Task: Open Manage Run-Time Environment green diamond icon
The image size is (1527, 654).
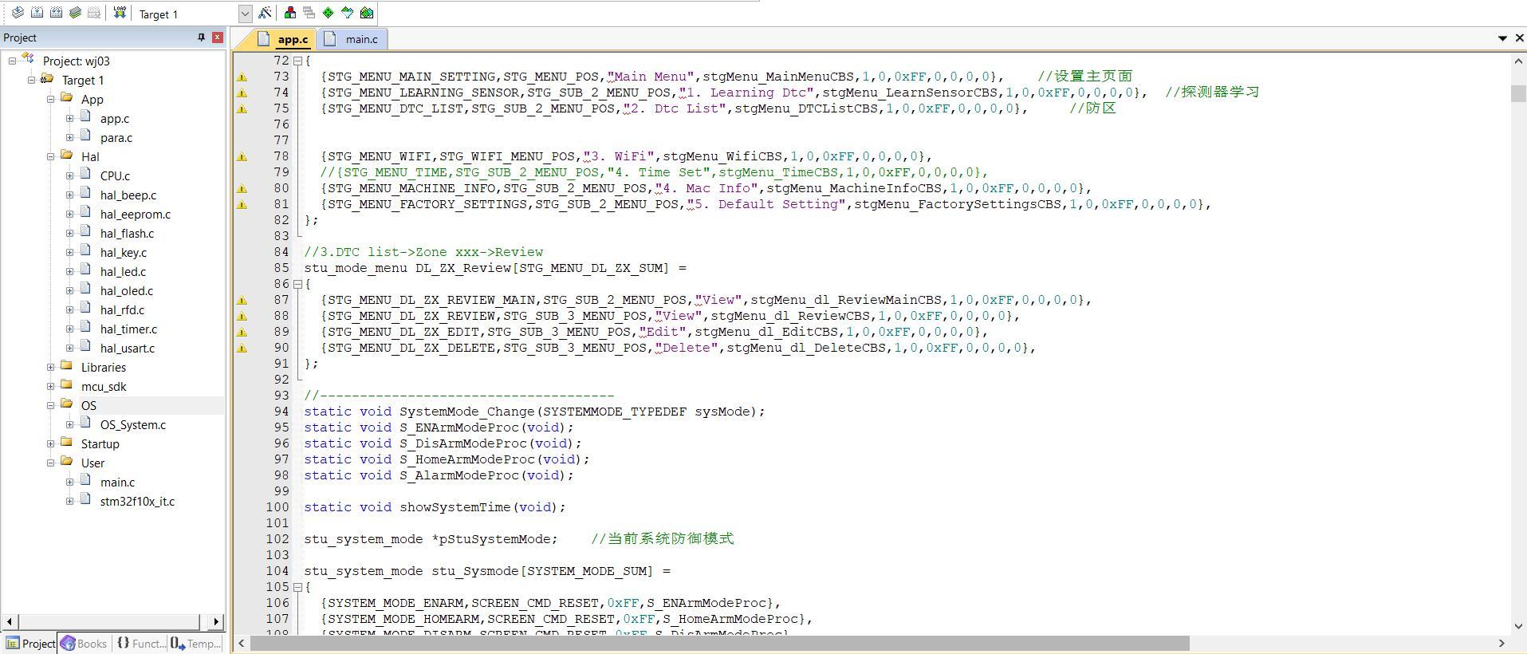Action: (x=329, y=13)
